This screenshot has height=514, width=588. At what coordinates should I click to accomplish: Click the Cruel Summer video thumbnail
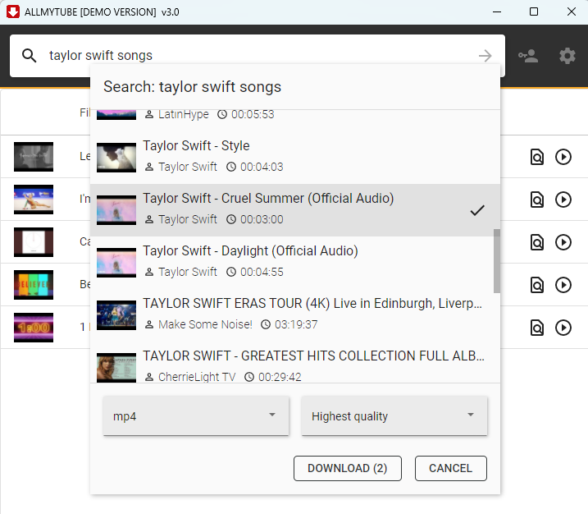tap(116, 210)
